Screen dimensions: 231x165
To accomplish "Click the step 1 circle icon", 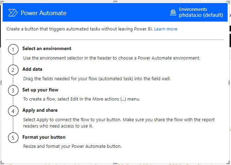I will [x=13, y=49].
